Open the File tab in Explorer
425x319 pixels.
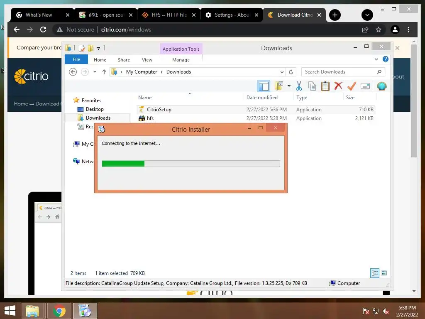76,59
